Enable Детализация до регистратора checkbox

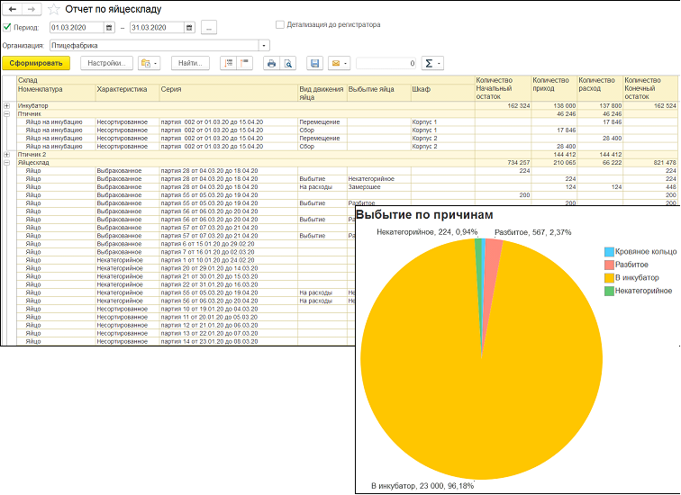[278, 24]
